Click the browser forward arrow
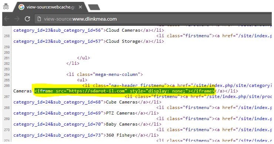The image size is (274, 144). click(x=17, y=19)
